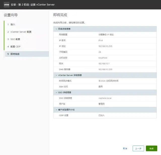The width and height of the screenshot is (161, 155).
Task: Click the green 完成 finish button
Action: [151, 148]
